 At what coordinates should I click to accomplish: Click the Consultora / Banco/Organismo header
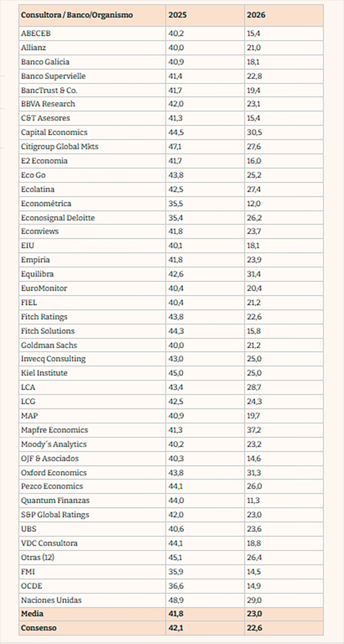[x=77, y=15]
